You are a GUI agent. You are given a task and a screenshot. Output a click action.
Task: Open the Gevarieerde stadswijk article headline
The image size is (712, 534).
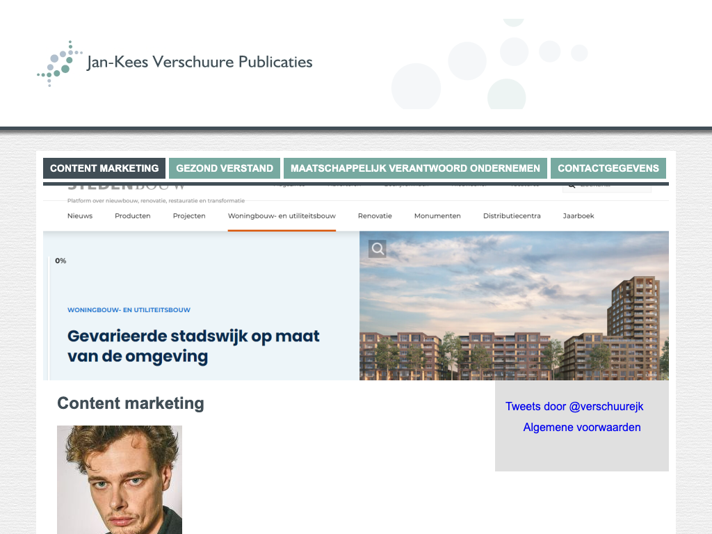coord(193,346)
